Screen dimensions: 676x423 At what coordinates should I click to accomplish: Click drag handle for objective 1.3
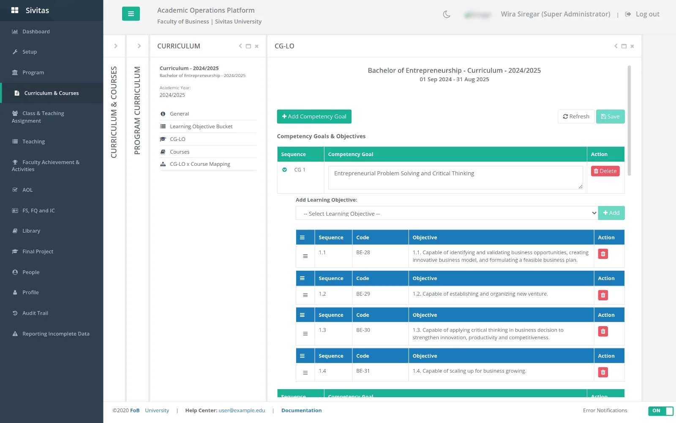click(x=305, y=334)
